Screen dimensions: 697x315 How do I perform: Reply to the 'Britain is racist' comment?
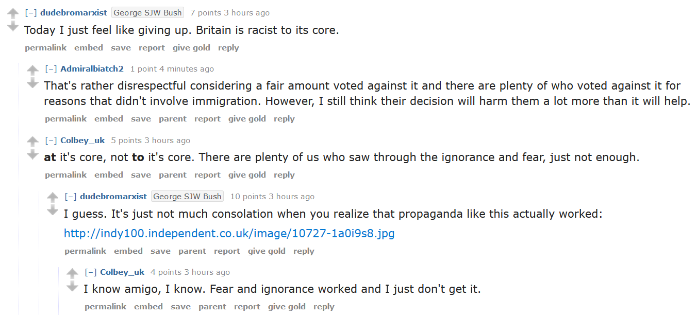pos(228,48)
